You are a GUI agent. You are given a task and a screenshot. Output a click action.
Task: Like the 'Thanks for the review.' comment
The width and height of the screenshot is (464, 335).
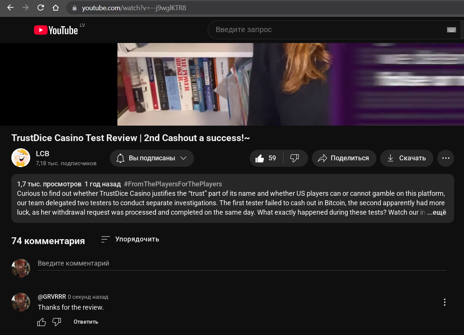(x=42, y=322)
